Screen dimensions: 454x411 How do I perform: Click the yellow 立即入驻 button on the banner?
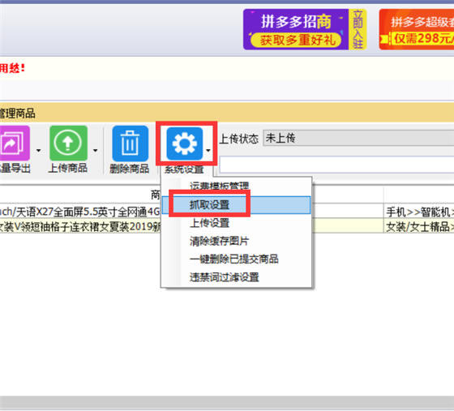click(358, 29)
